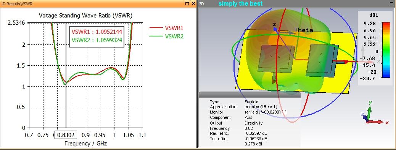Viewport: 396px width, 150px height.
Task: Select the VSWR2 legend entry
Action: coord(166,36)
